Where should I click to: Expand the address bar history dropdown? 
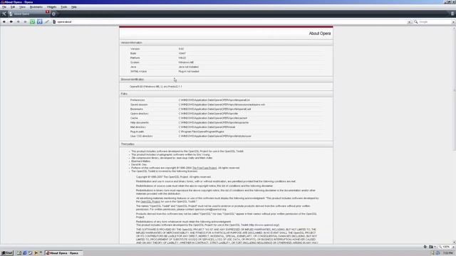pos(409,22)
